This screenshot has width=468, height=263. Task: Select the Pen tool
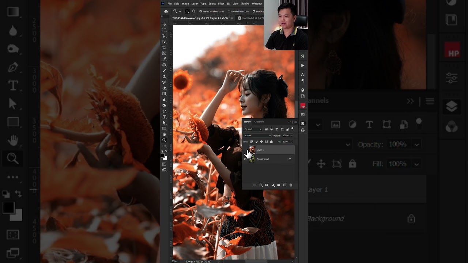click(x=164, y=111)
